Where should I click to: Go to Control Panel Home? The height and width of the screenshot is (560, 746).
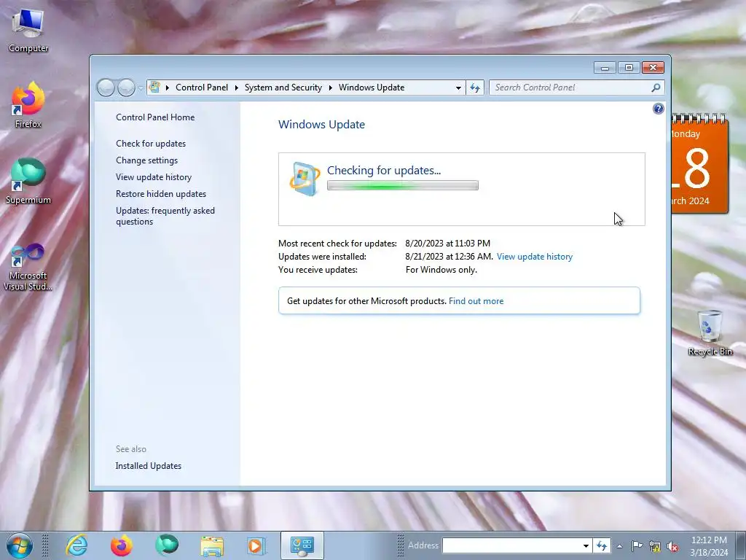tap(155, 117)
